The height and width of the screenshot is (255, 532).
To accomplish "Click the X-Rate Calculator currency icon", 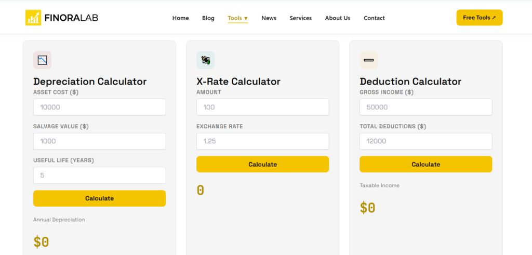I will click(x=206, y=60).
